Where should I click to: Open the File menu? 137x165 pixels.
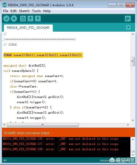point(6,11)
